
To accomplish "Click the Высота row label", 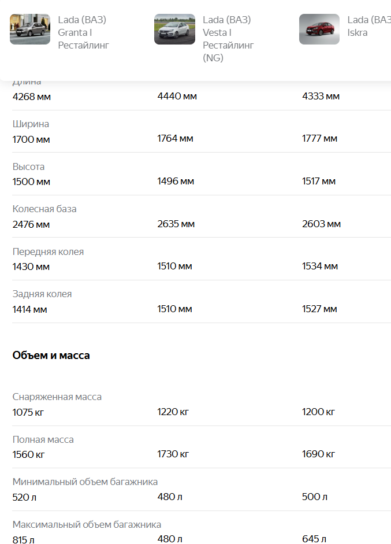I will click(28, 167).
